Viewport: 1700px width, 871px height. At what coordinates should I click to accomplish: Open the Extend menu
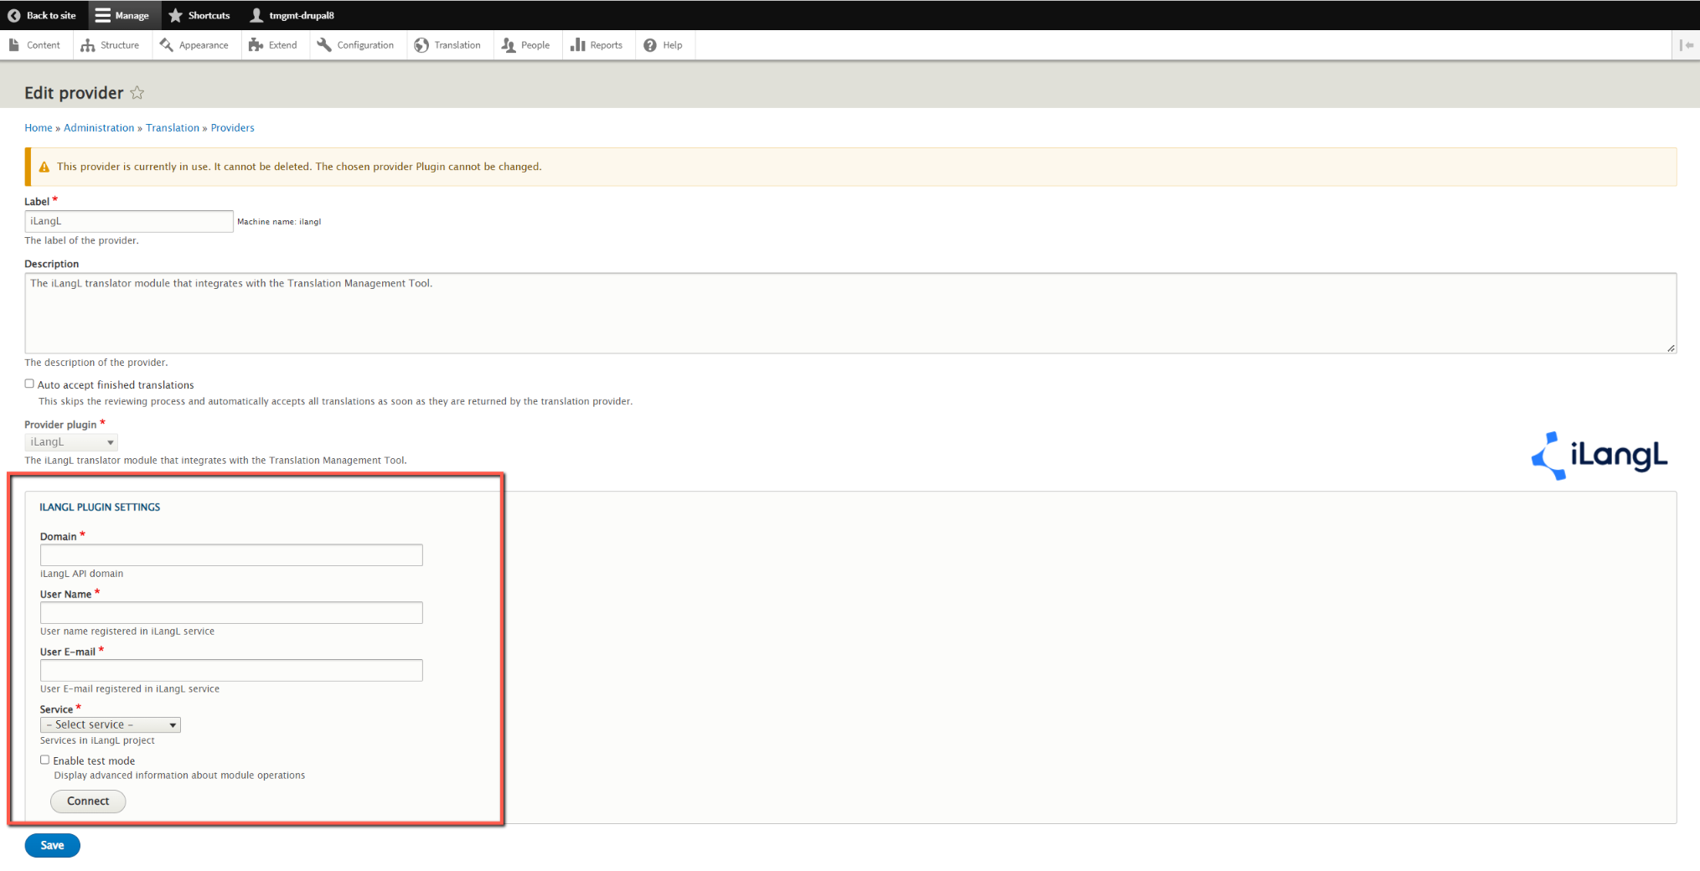coord(273,45)
